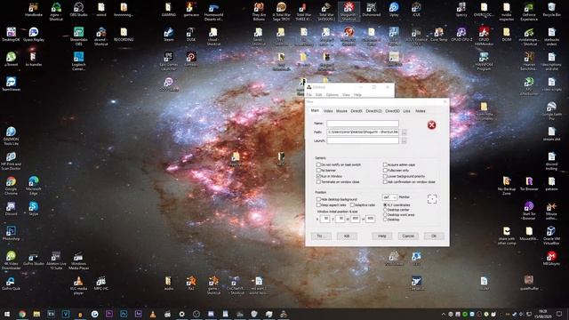Viewport: 569px width, 320px height.
Task: Select the DesktopOK desktop icon
Action: (11, 35)
